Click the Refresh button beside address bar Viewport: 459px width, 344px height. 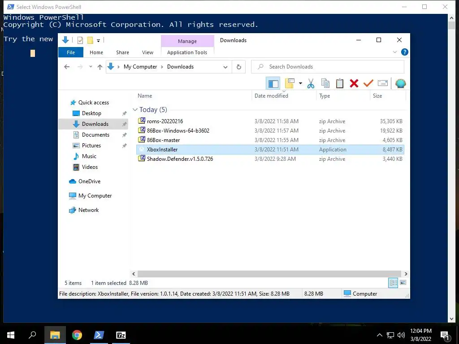(239, 67)
